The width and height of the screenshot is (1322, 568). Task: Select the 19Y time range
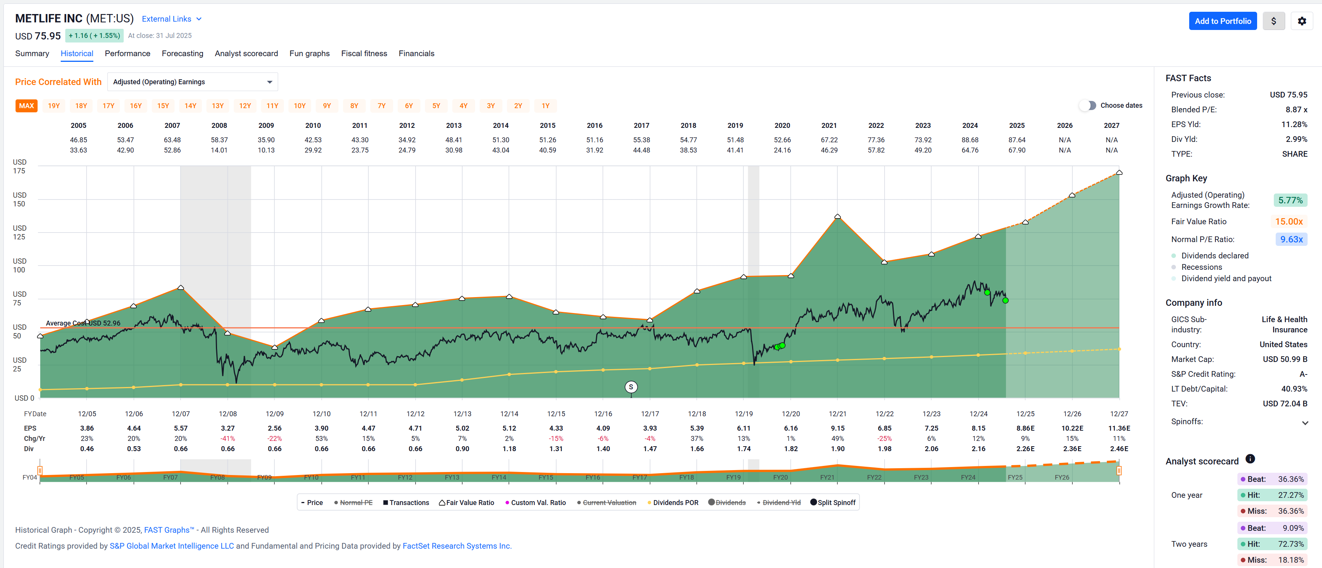tap(54, 106)
